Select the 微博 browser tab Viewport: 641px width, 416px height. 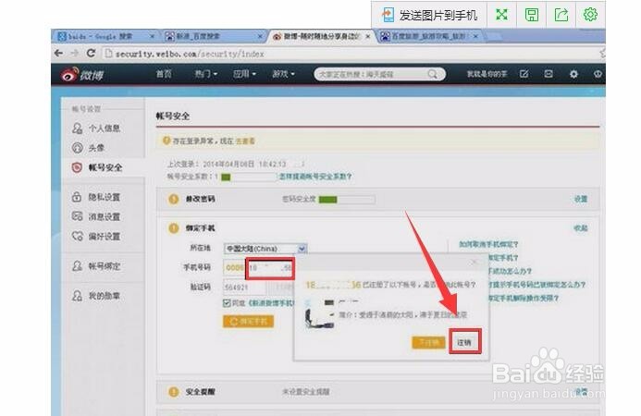coord(321,36)
